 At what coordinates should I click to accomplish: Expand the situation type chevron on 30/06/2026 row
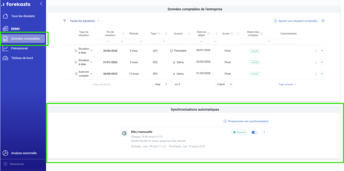click(91, 51)
